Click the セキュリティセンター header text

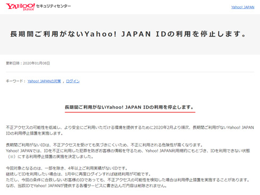tap(54, 6)
